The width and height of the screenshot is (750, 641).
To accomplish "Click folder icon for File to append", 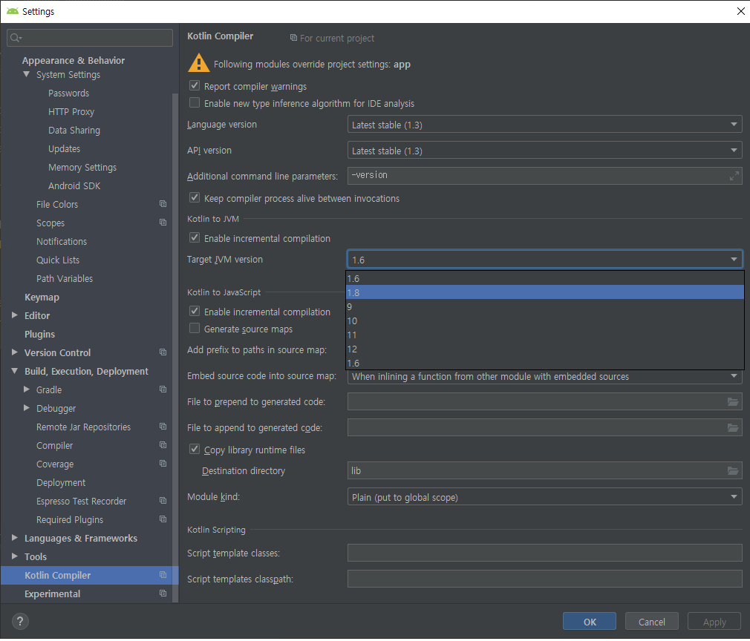I will pos(733,427).
